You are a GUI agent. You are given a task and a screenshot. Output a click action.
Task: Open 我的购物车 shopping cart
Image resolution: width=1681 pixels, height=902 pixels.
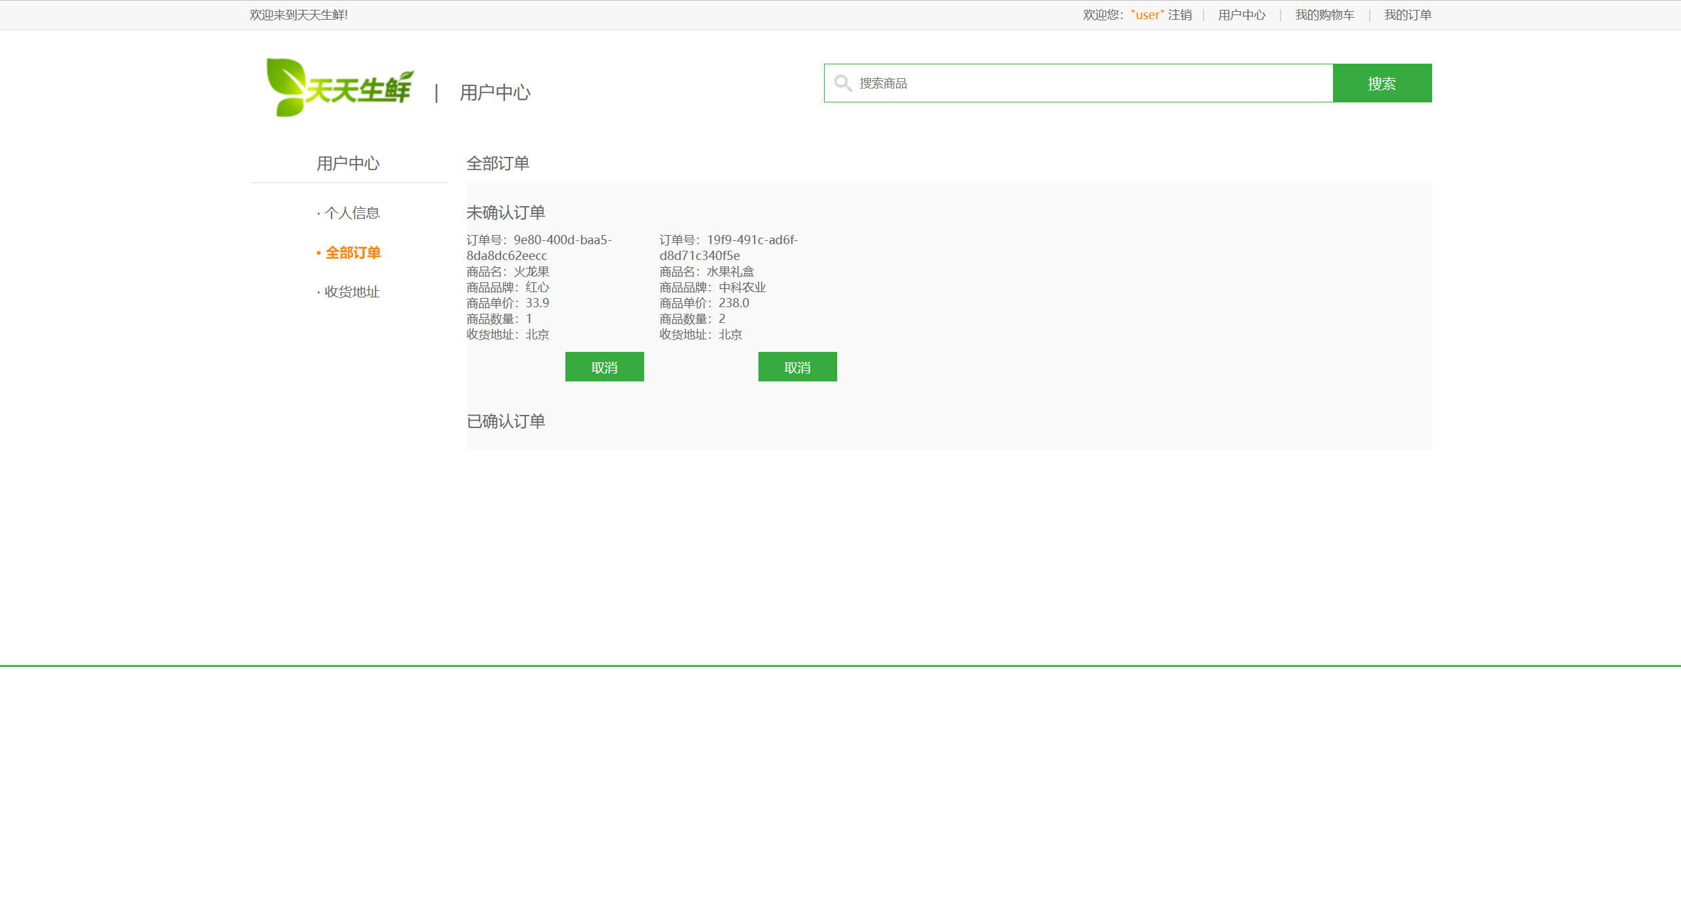point(1324,14)
